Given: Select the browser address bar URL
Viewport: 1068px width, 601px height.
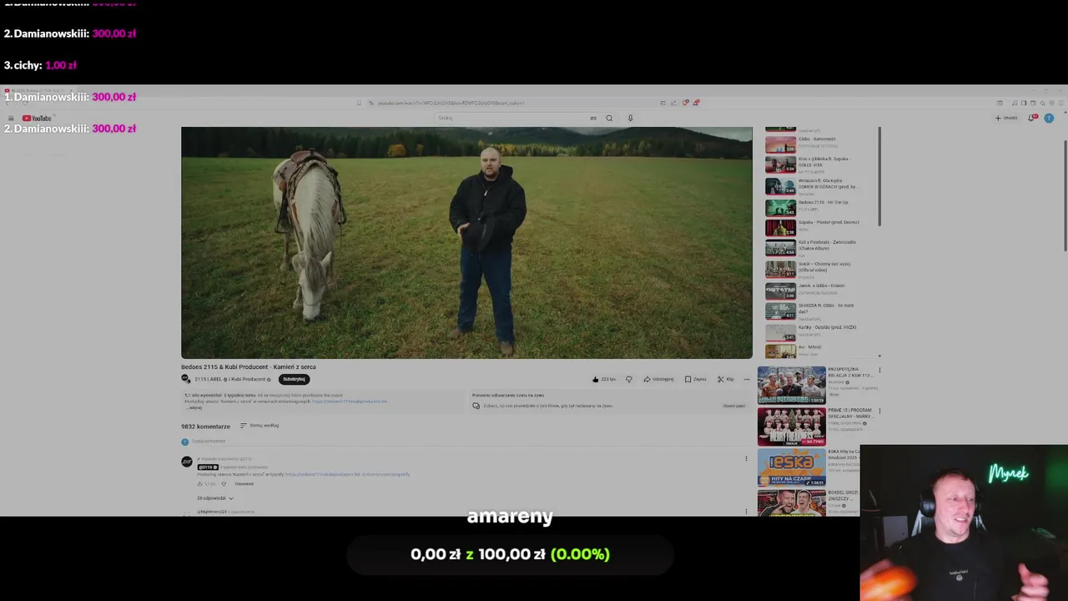Looking at the screenshot, I should pos(451,103).
